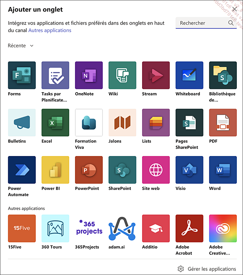
Task: Select the Lists app icon
Action: pyautogui.click(x=156, y=123)
